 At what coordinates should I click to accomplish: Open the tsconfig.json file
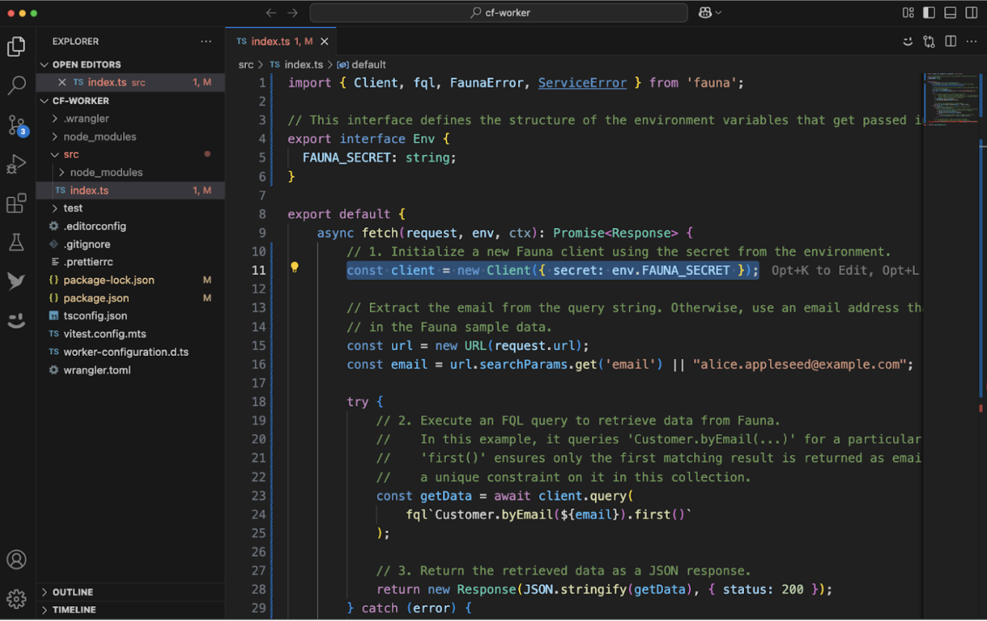(x=130, y=316)
